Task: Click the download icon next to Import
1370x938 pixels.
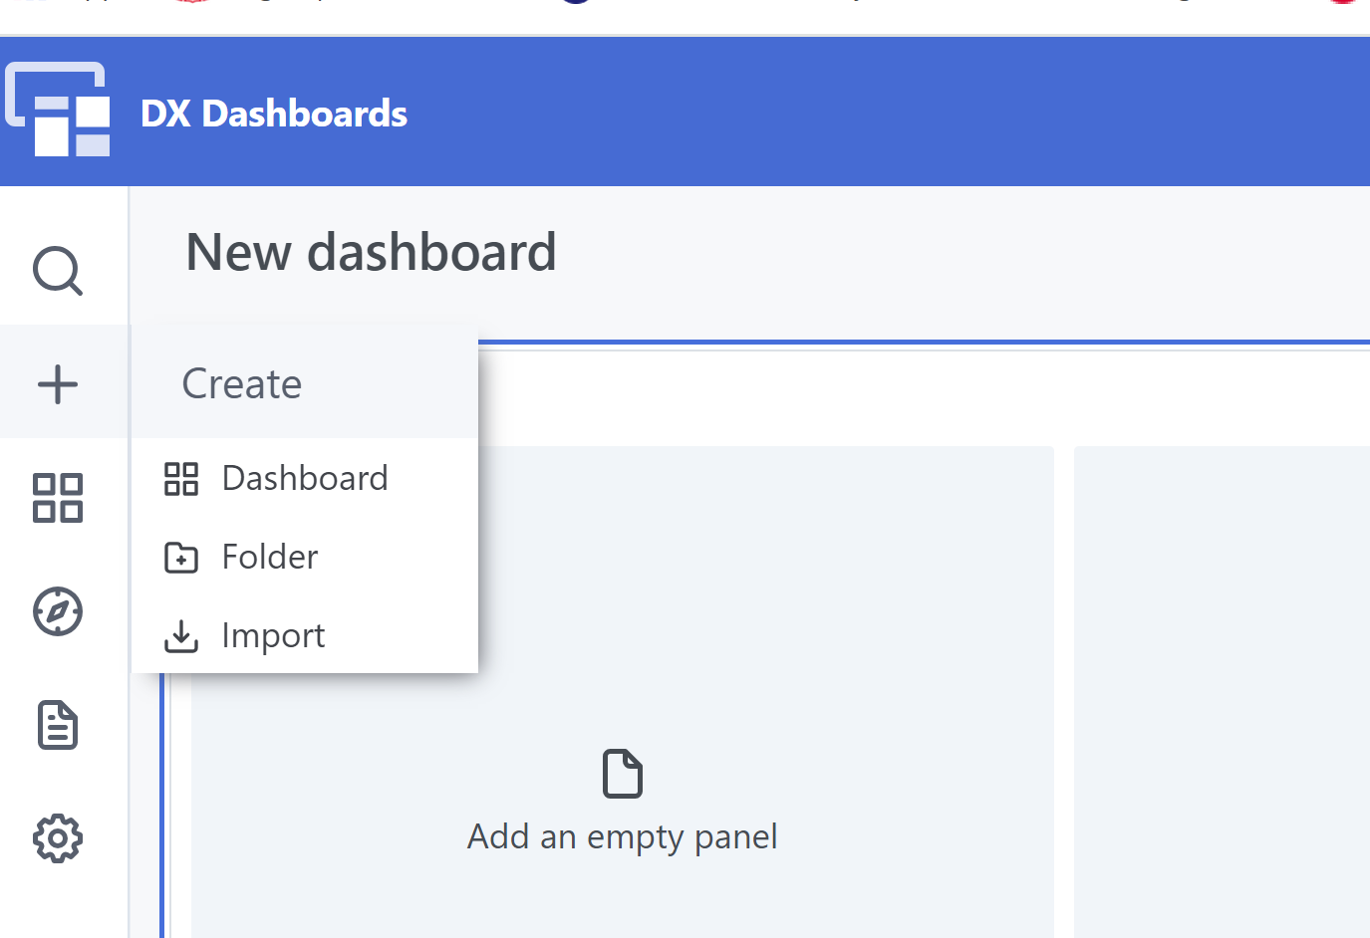Action: pos(181,636)
